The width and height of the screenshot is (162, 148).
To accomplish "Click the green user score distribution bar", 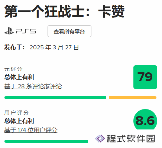I will (x=46, y=141).
